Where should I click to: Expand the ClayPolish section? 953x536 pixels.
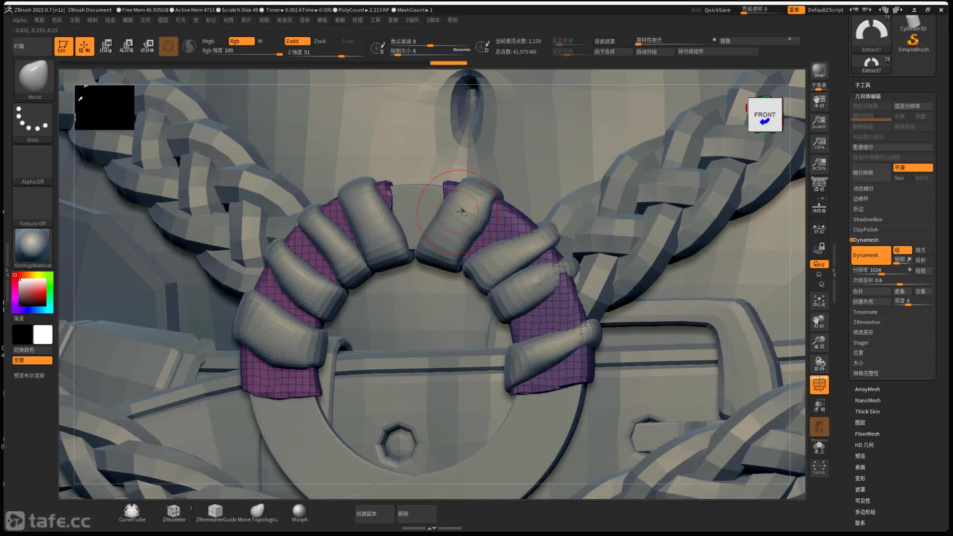pos(865,230)
